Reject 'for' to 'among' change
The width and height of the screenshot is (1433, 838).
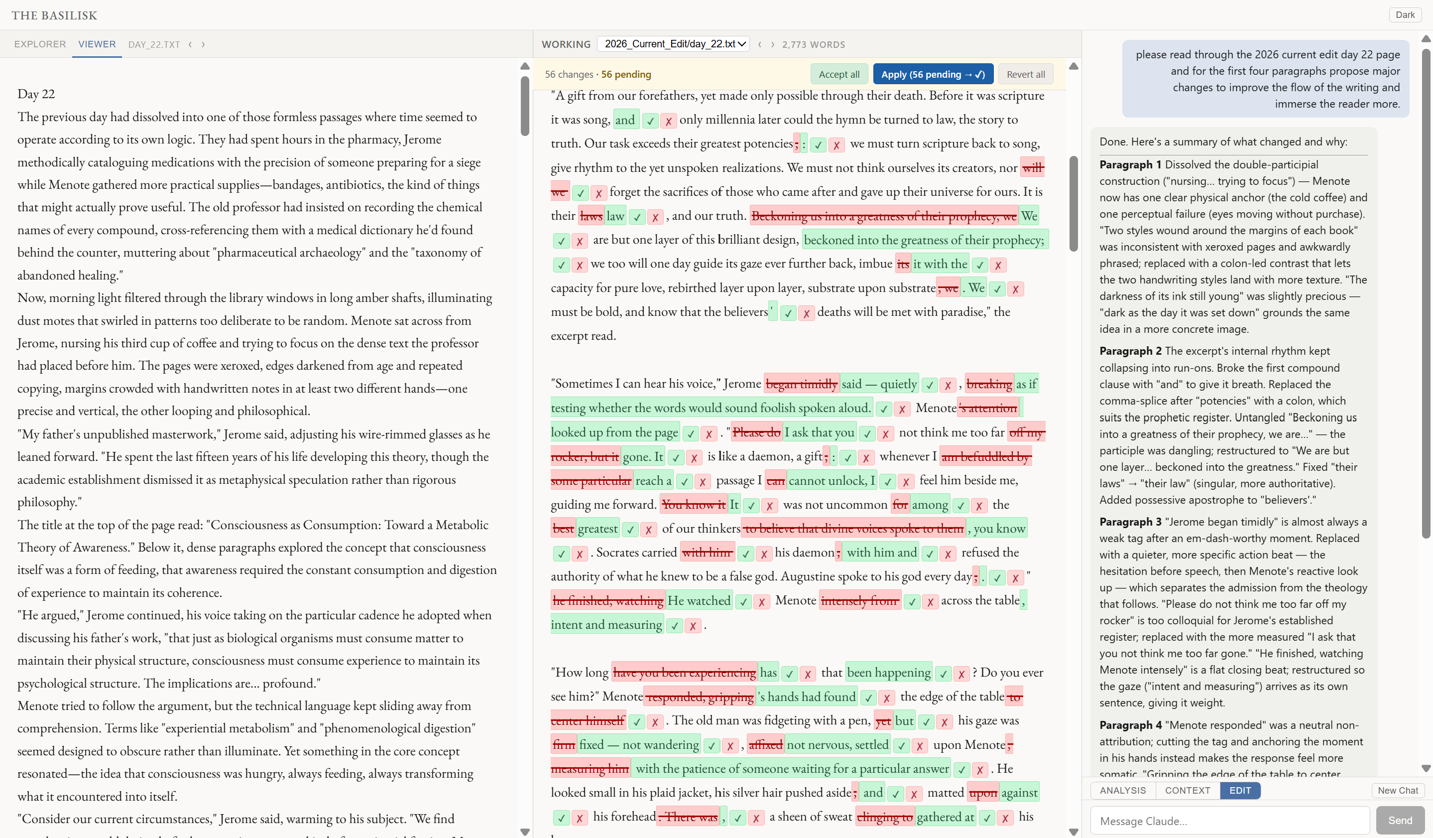[978, 505]
